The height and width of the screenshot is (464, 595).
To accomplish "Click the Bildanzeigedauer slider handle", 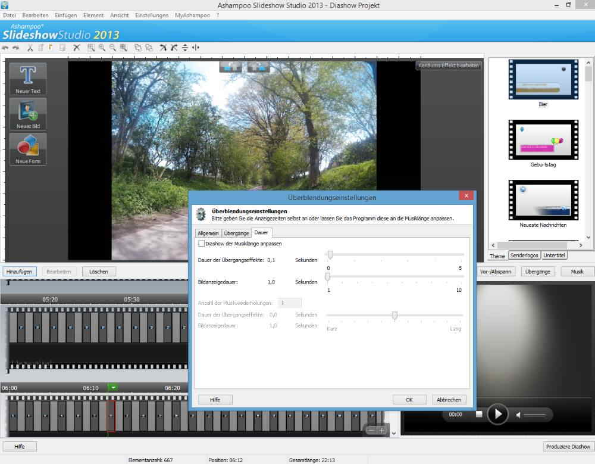I will (x=327, y=276).
